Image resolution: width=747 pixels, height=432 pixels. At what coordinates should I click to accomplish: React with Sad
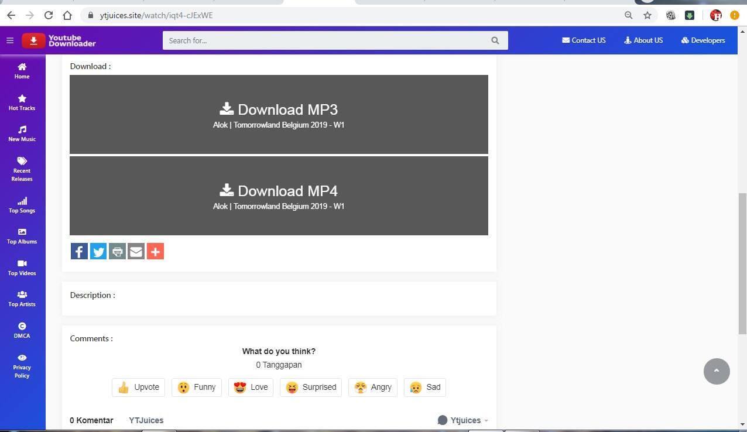click(425, 387)
